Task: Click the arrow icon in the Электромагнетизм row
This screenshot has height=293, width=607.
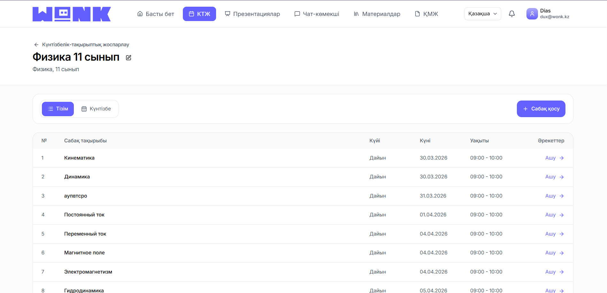Action: [x=562, y=272]
